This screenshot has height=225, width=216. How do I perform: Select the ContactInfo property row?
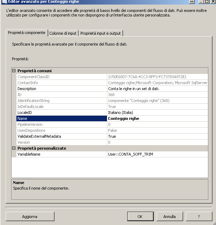coord(112,83)
